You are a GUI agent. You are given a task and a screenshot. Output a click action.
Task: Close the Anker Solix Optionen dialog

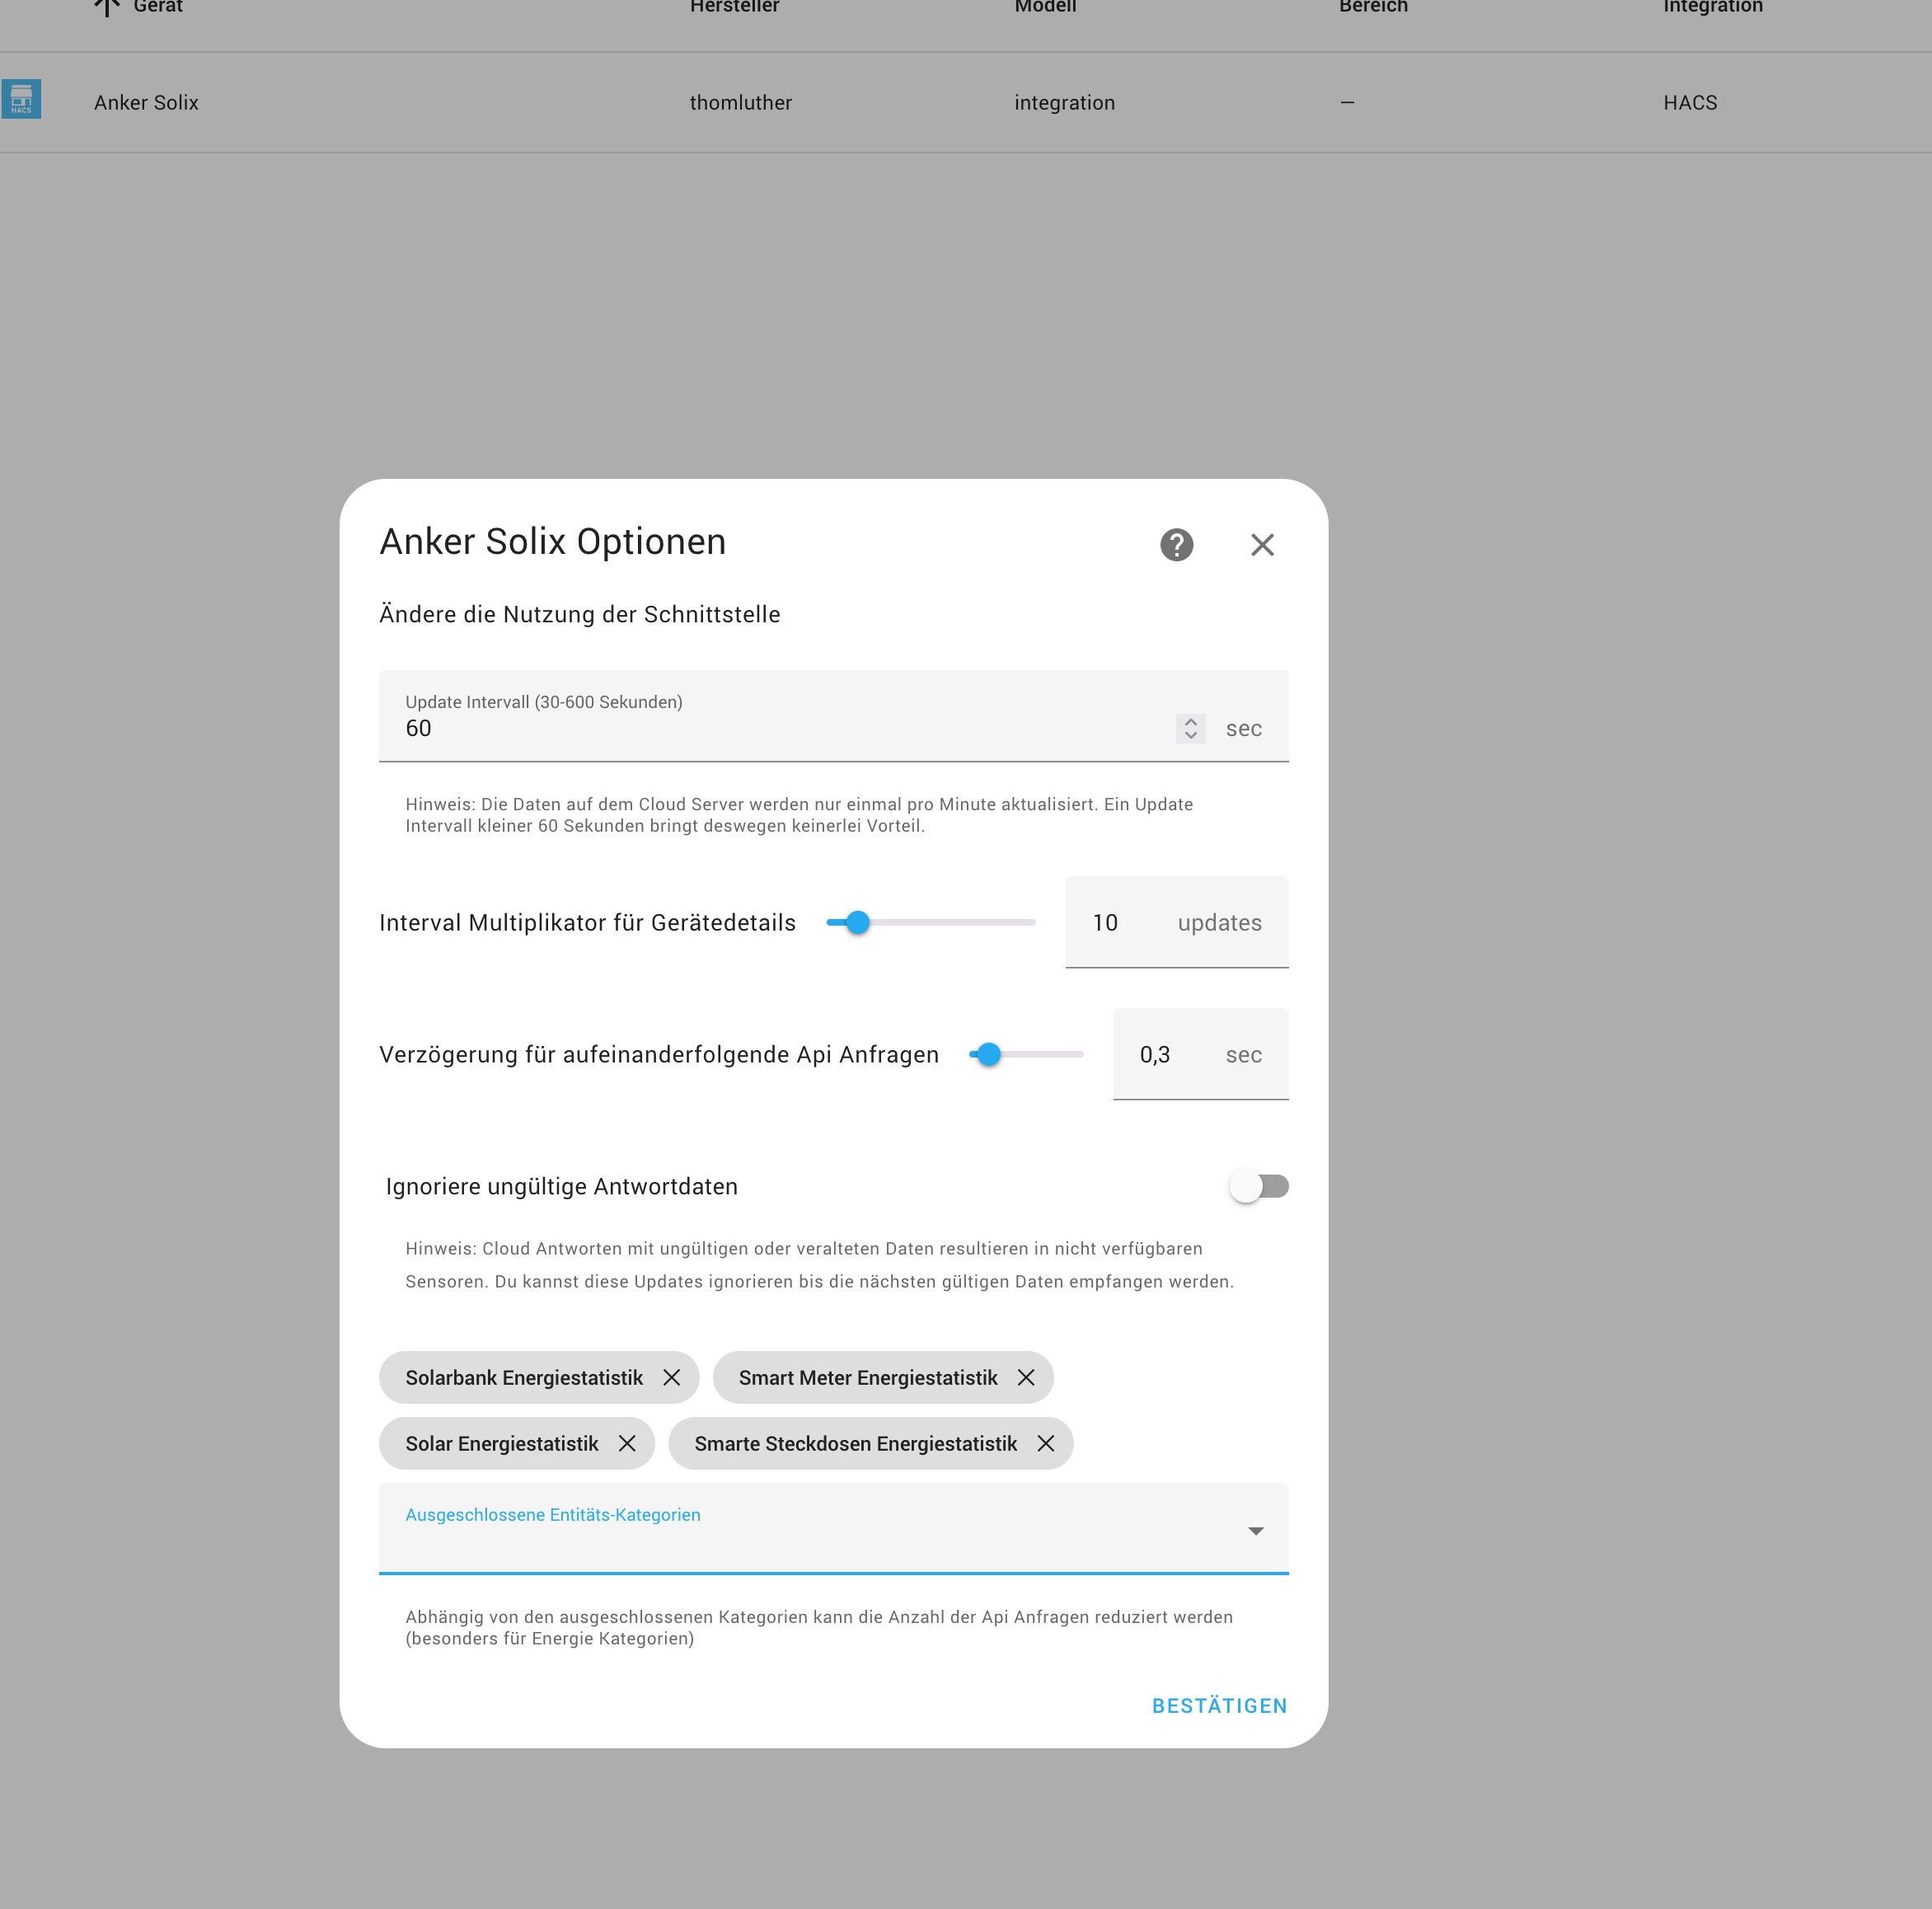(1262, 545)
